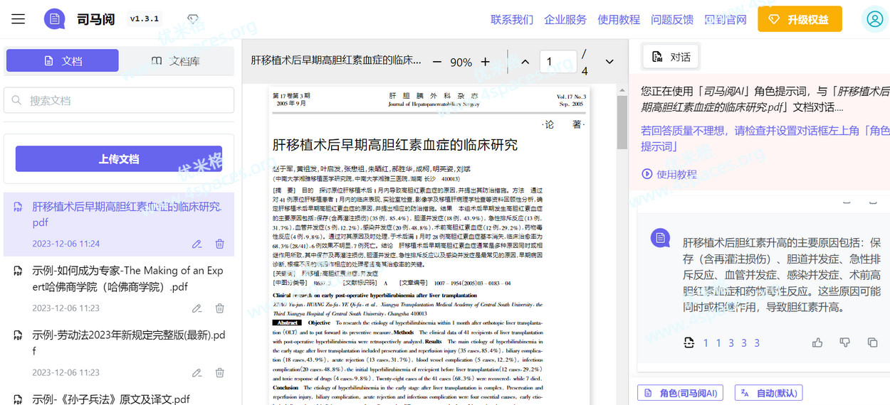Image resolution: width=890 pixels, height=405 pixels.
Task: Click the user avatar icon
Action: coord(874,19)
